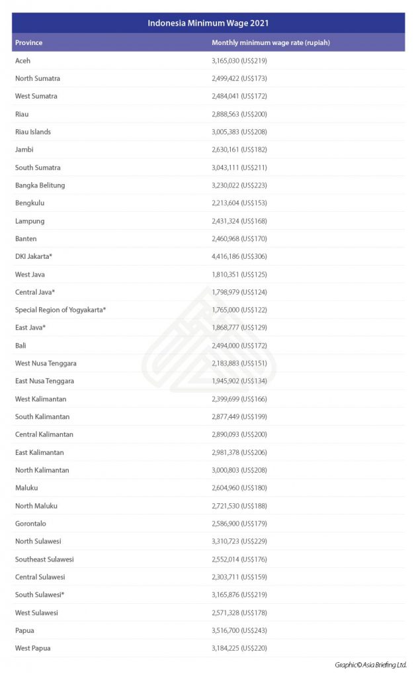Click the Special Region of Yogyakarta* entry
418x678 pixels.
coord(60,310)
